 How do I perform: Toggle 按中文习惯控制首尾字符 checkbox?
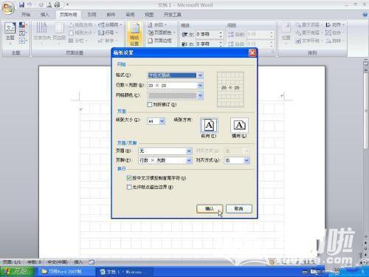tap(129, 178)
